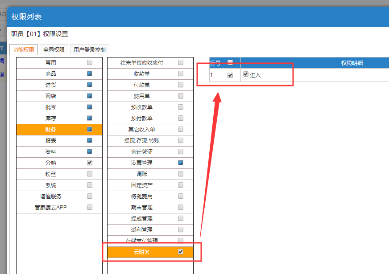Screen dimensions: 389x274
Task: Select the 会计凭证 function row
Action: click(x=150, y=152)
